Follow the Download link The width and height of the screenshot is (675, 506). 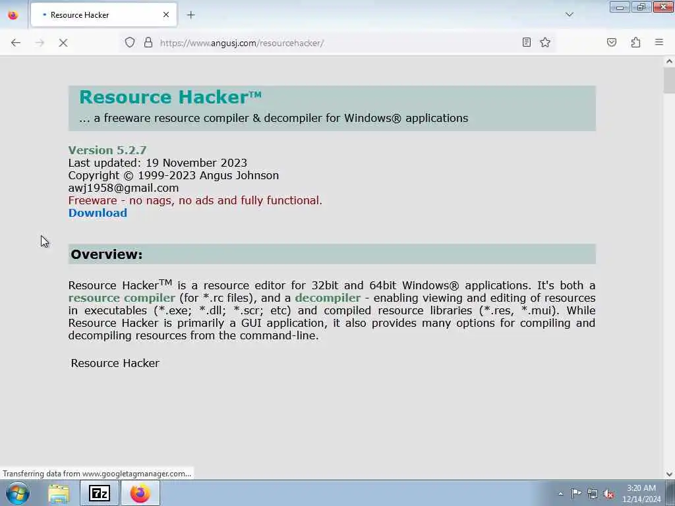[98, 213]
